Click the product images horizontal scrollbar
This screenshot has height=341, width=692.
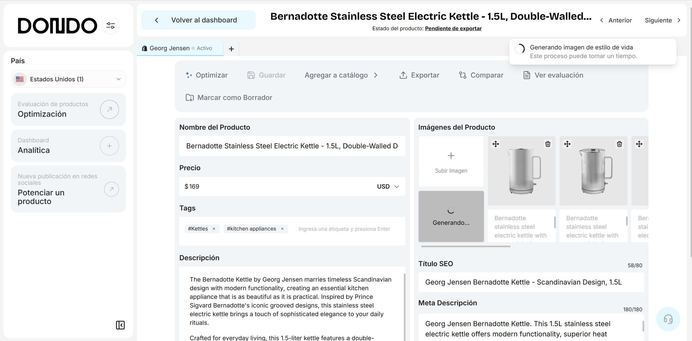coord(465,246)
